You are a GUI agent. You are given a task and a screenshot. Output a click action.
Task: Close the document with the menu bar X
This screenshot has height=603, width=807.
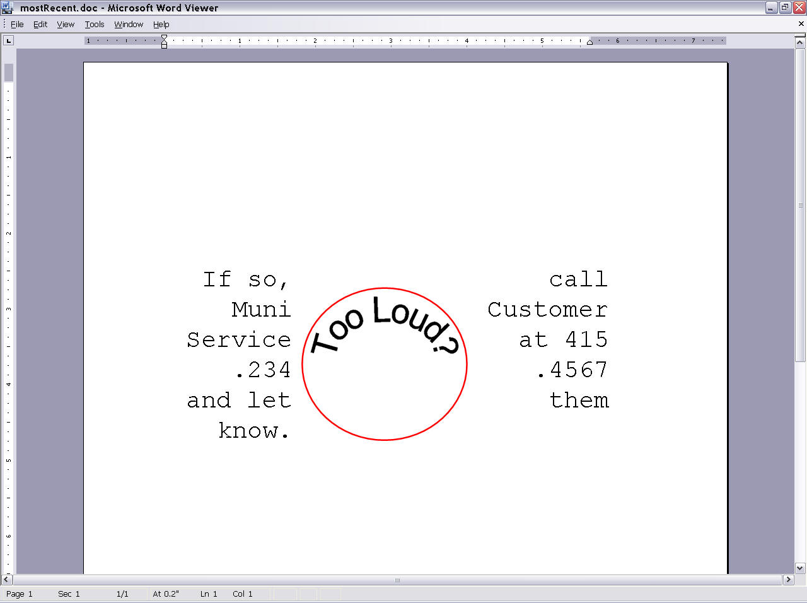tap(801, 24)
